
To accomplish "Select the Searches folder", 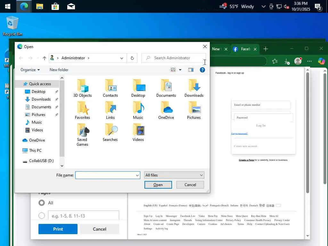I will click(110, 132).
